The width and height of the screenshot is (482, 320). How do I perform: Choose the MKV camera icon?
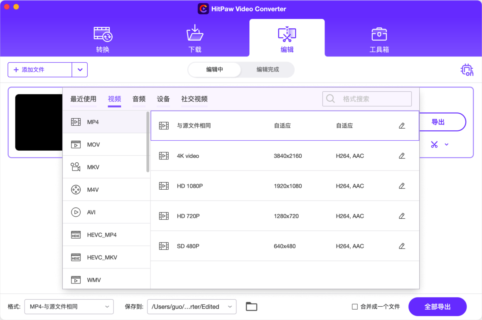click(x=76, y=167)
